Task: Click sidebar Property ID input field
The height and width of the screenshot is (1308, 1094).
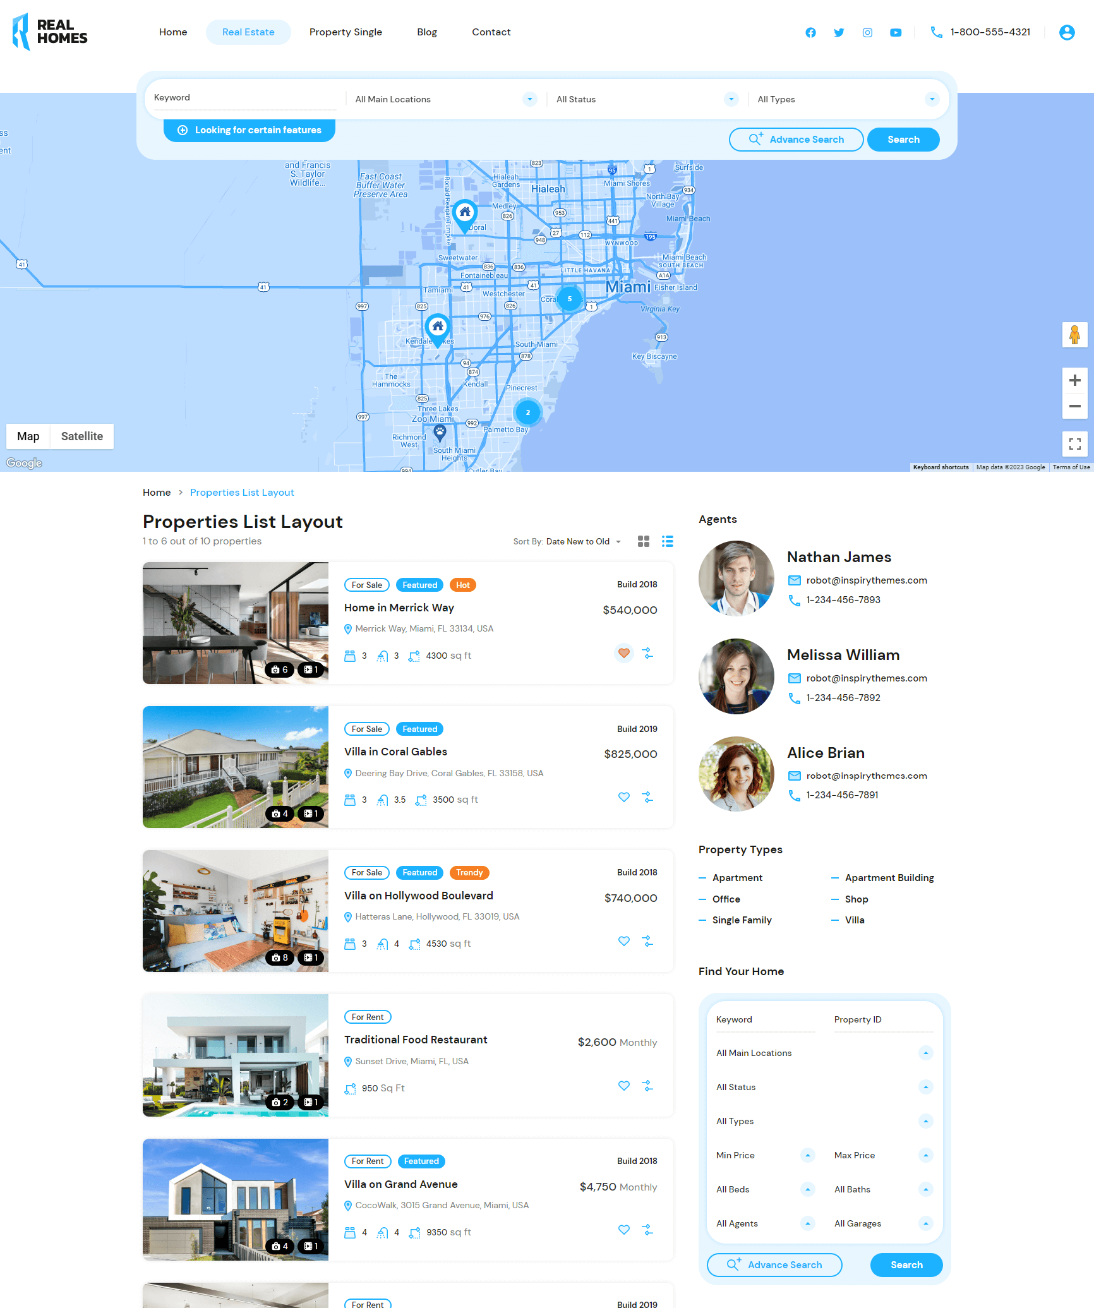Action: [x=883, y=1020]
